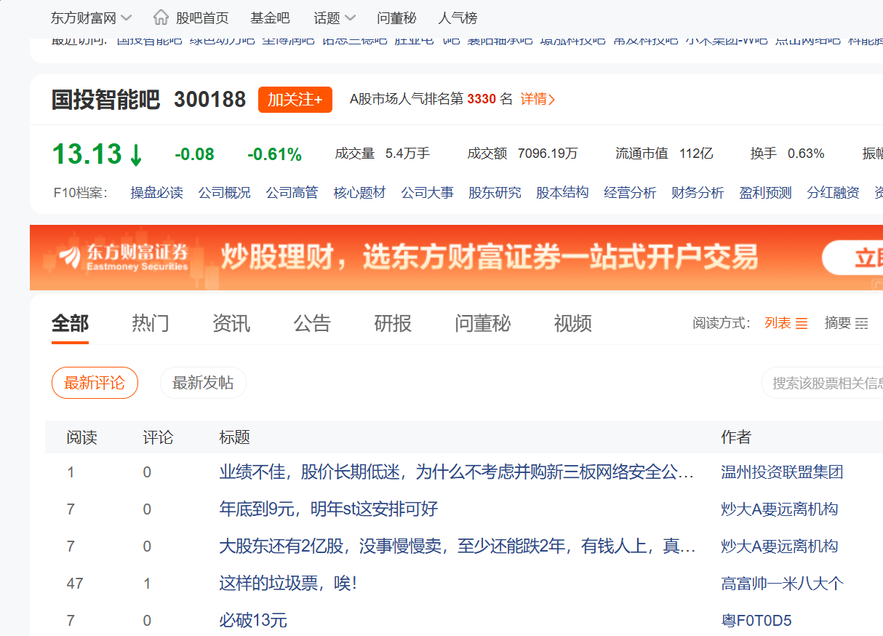Screen dimensions: 883x636
Task: Click the -0.61% change value
Action: [x=274, y=154]
